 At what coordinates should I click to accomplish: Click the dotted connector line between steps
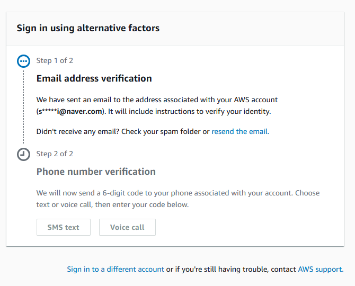(x=23, y=107)
